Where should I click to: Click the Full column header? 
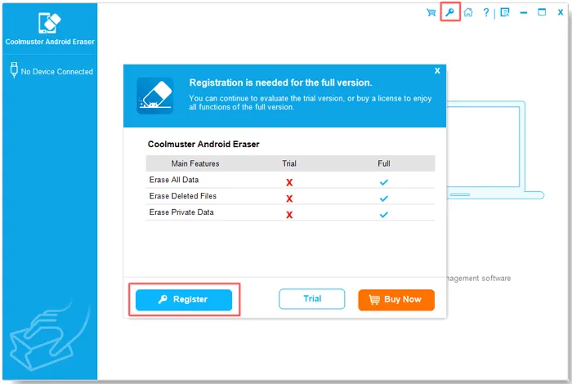(x=384, y=163)
